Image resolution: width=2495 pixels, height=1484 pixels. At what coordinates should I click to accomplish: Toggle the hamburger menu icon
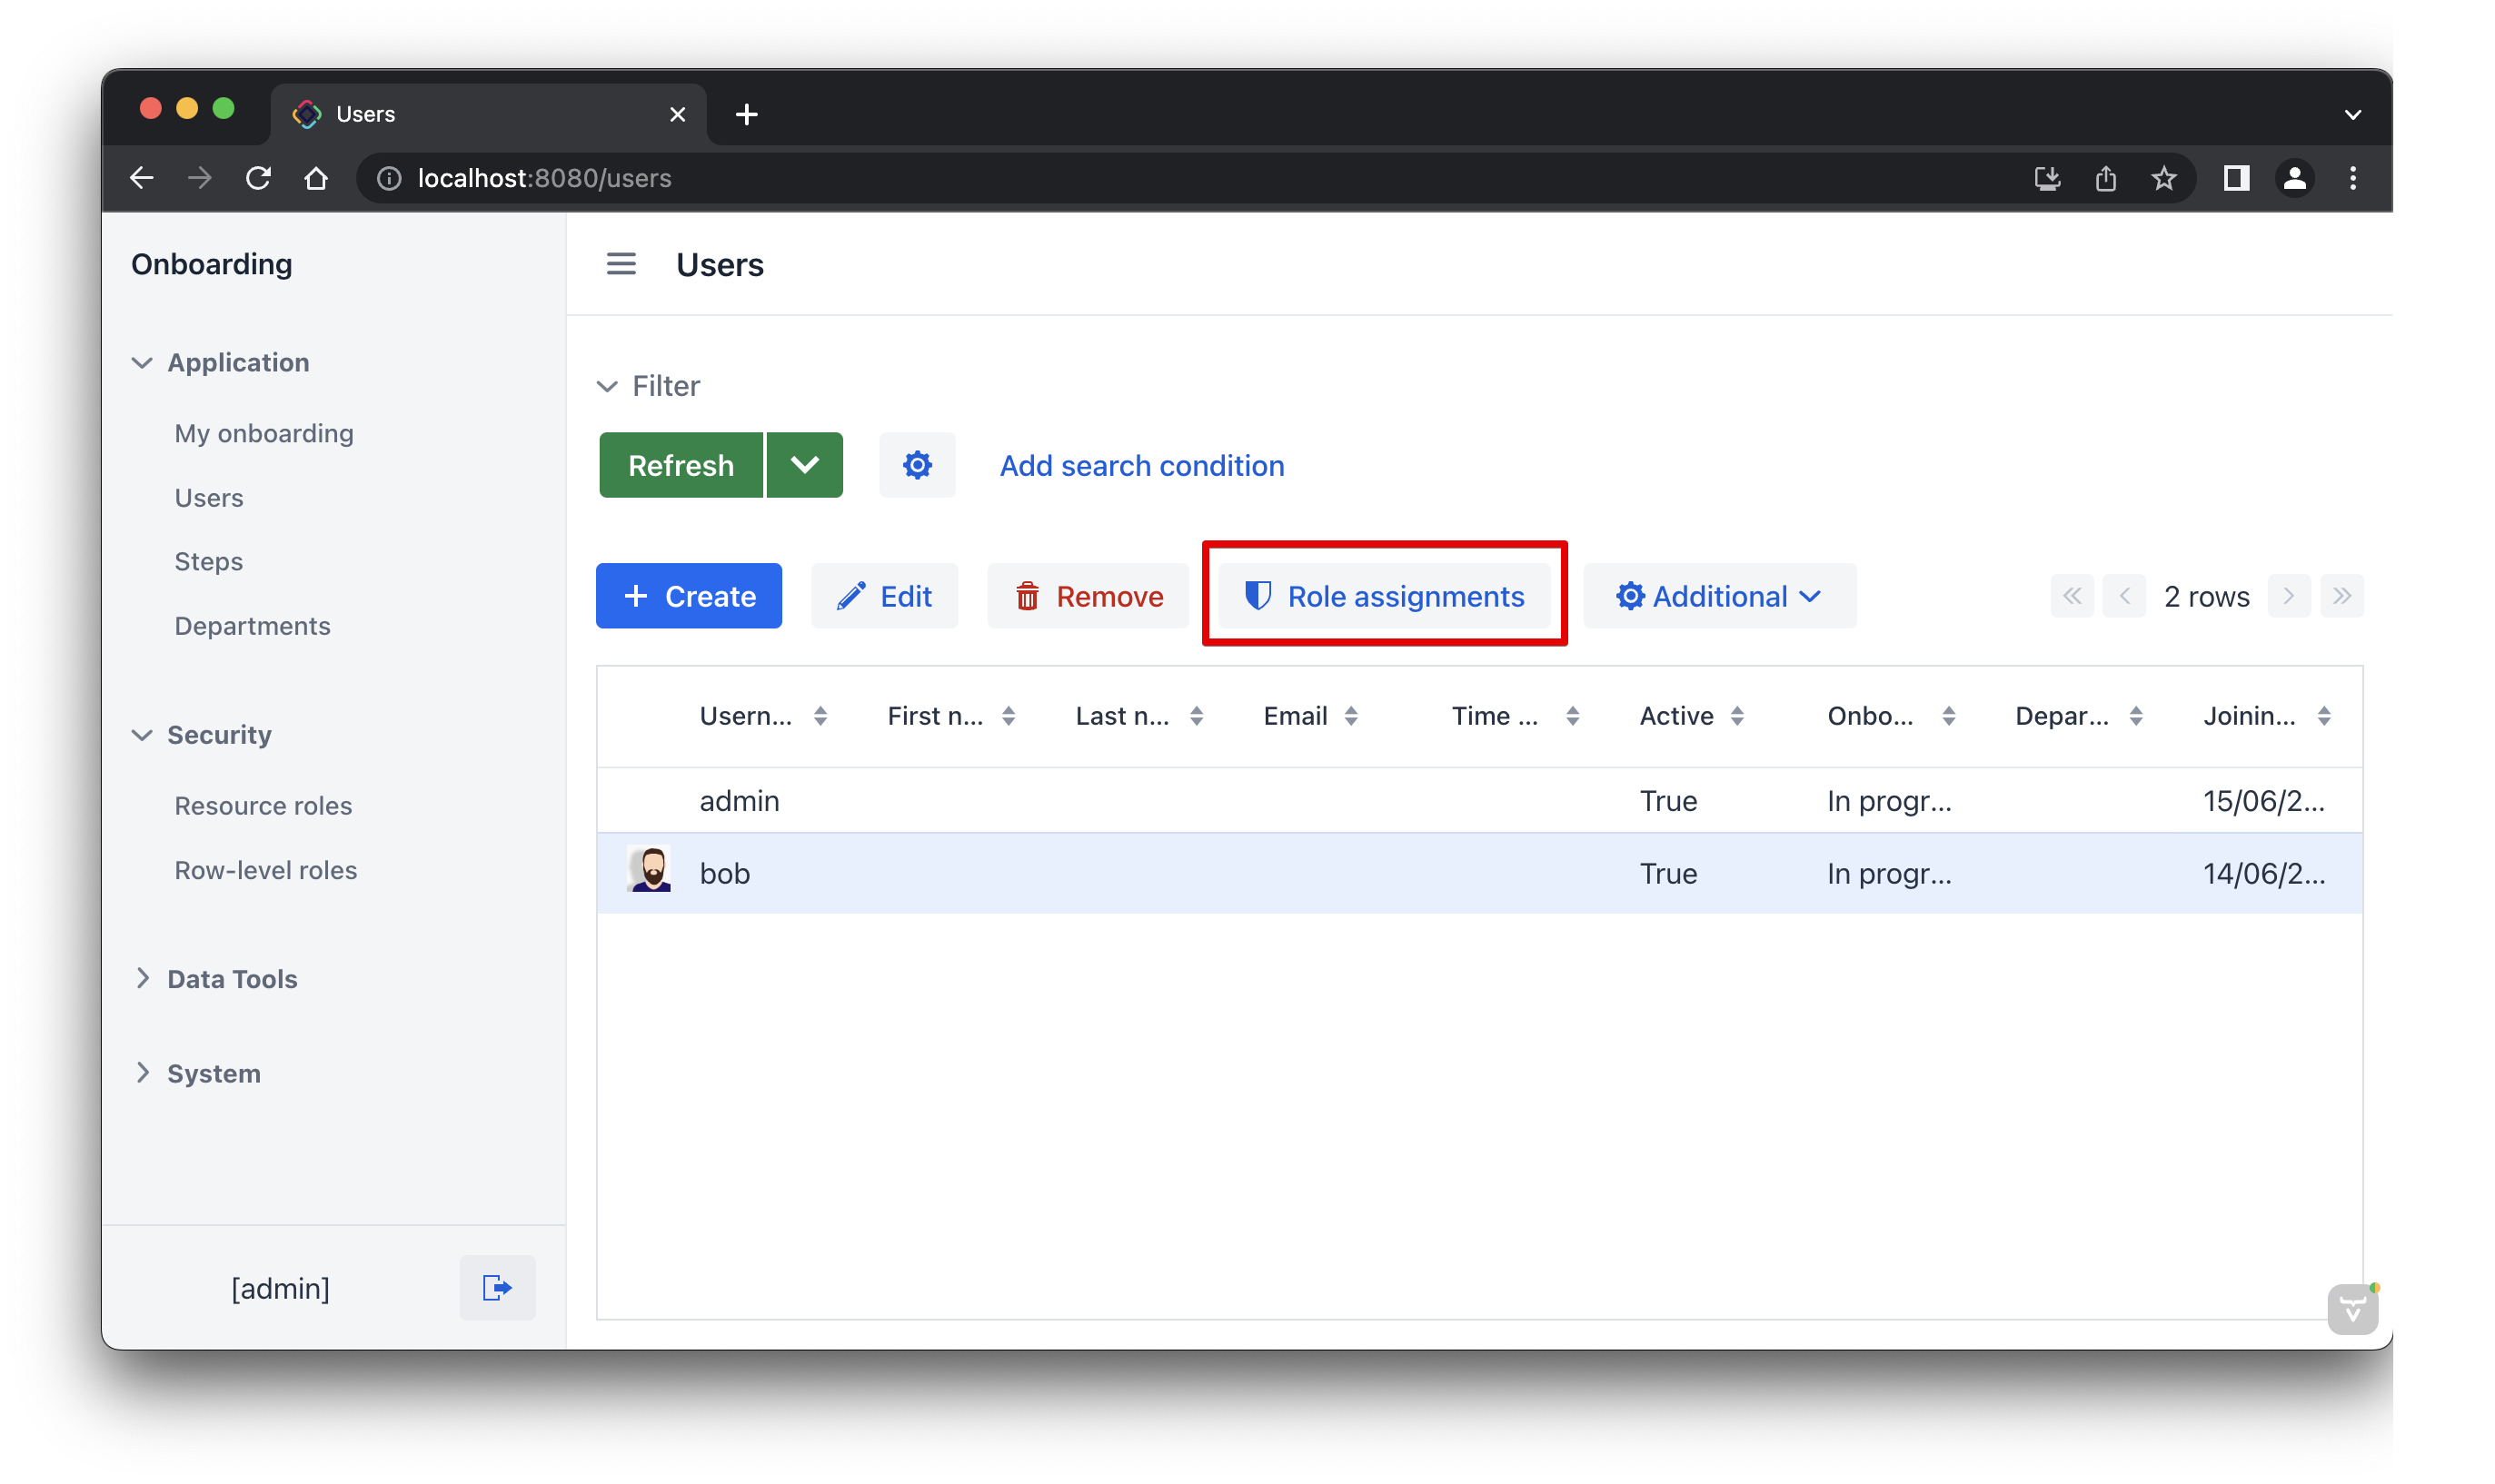coord(621,264)
